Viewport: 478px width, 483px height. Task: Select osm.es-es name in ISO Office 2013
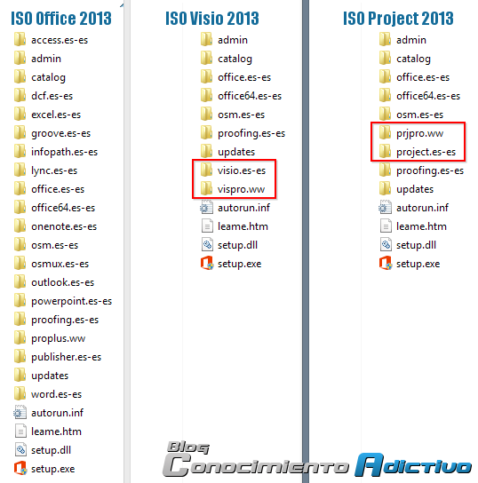55,245
